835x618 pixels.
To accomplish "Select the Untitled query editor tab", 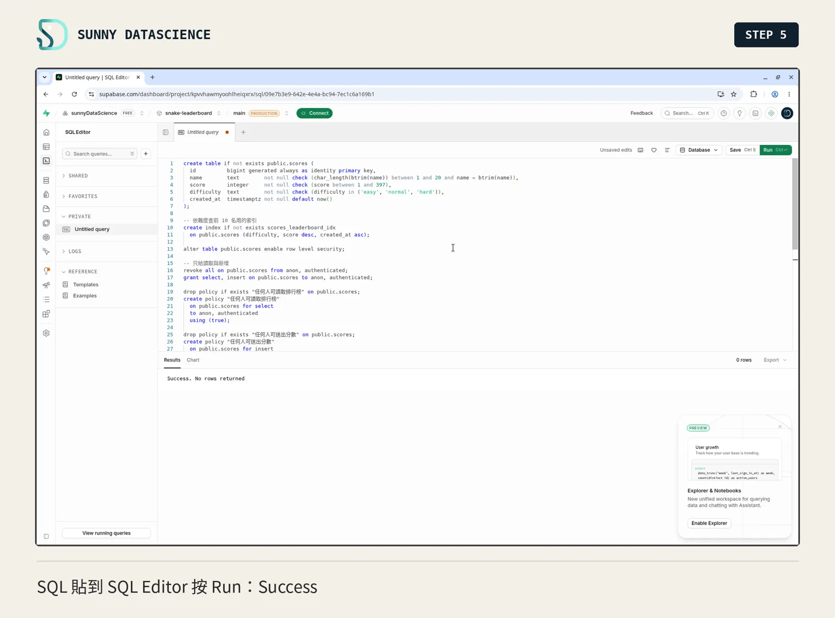I will point(204,132).
